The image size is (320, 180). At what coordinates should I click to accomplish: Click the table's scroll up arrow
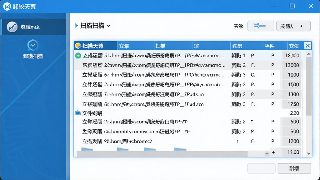click(309, 54)
